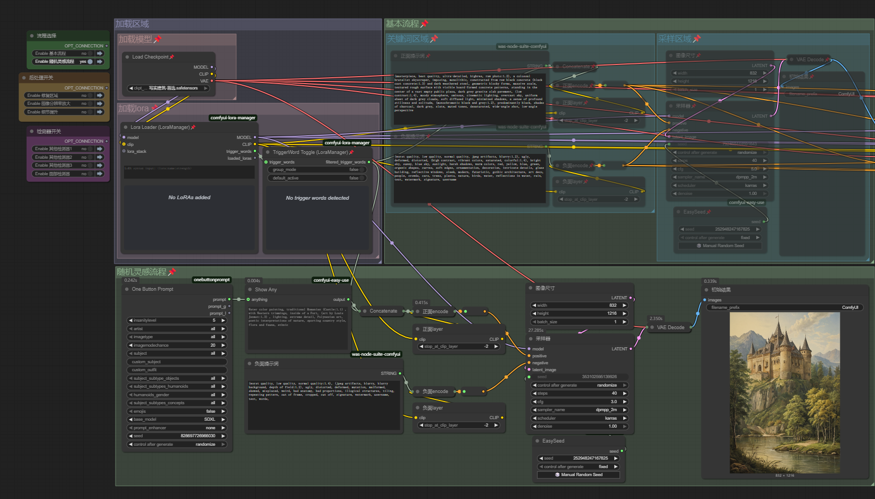Viewport: 875px width, 499px height.
Task: Click the pin icon on TriggerWord Toggle node
Action: [x=351, y=152]
